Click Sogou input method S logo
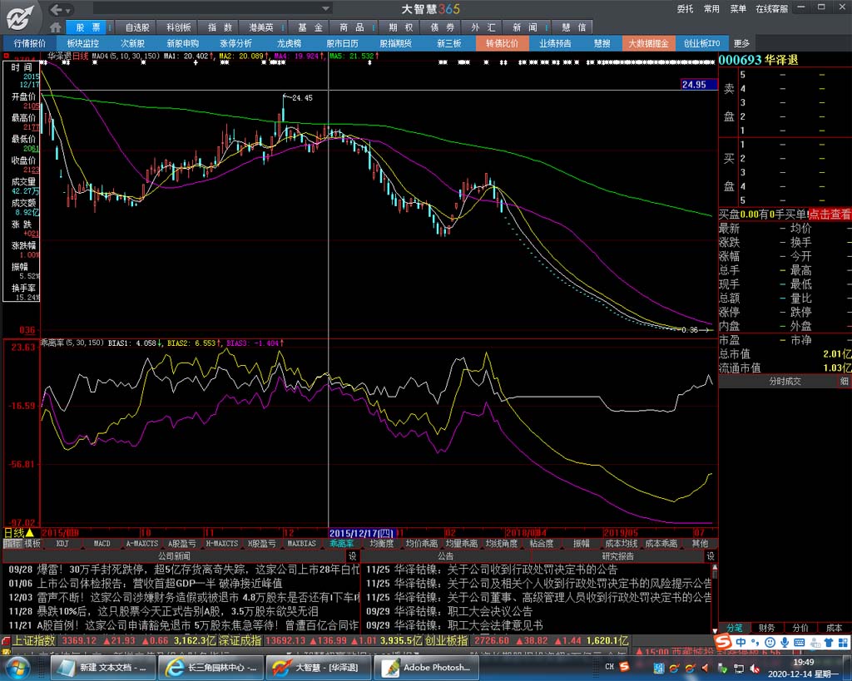852x681 pixels. 724,643
